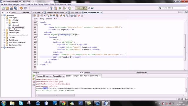Switch to index.html editor tab
Screen dimensions: 188x106
tap(74, 12)
